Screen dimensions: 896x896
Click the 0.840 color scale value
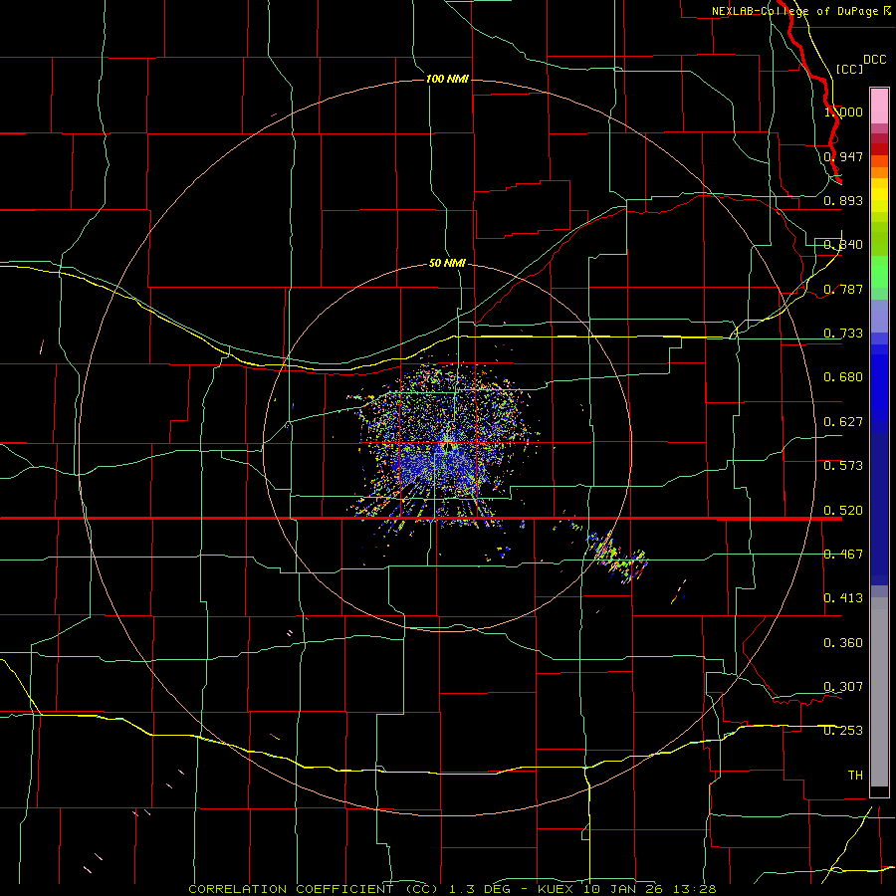tap(843, 245)
